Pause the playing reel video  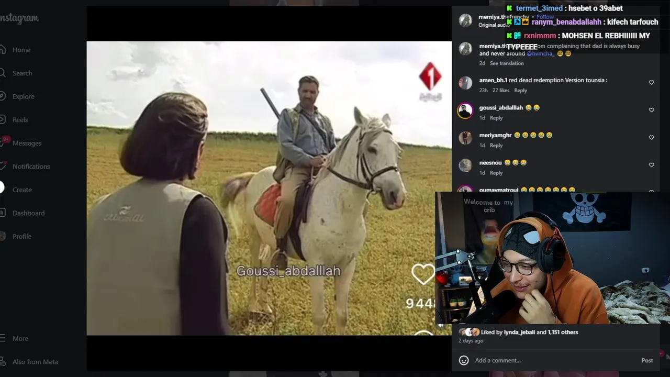tap(269, 188)
